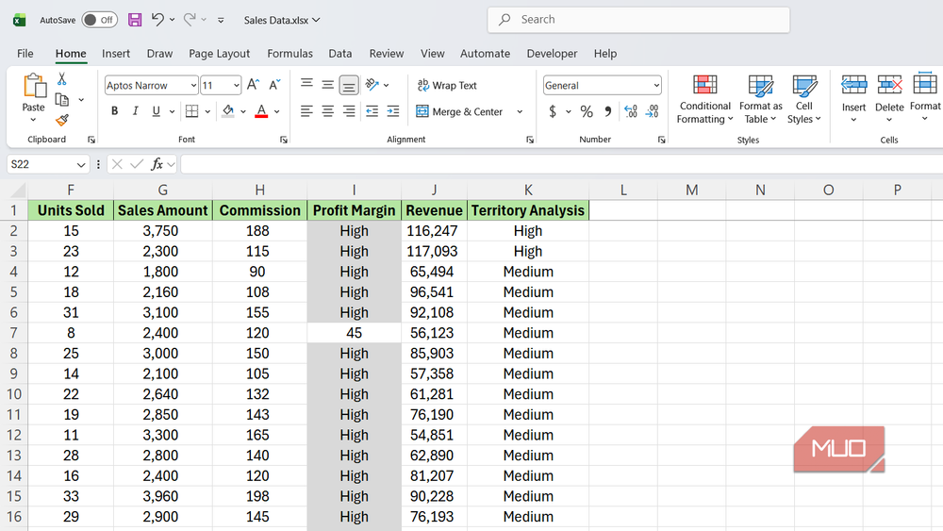Apply Comma Style format

click(x=608, y=111)
